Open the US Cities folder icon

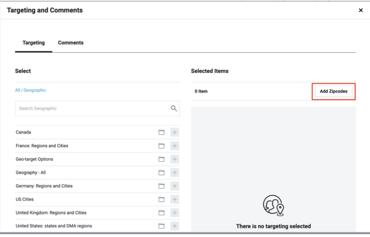coord(162,199)
